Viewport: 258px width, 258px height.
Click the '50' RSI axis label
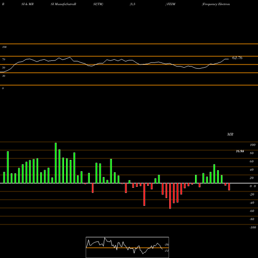coord(4,68)
